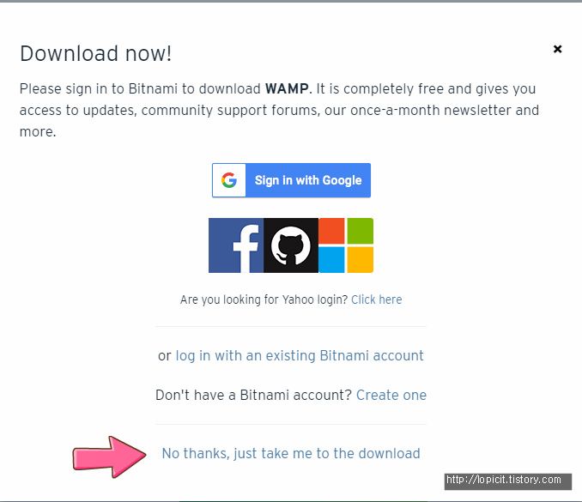Image resolution: width=582 pixels, height=502 pixels.
Task: Click the pink arrow pointer graphic
Action: click(x=110, y=457)
